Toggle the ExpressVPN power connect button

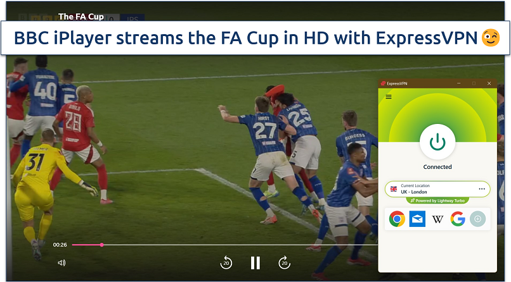pos(437,142)
